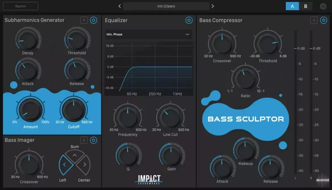The width and height of the screenshot is (332, 190).
Task: Click the Equalizer title
Action: [116, 20]
